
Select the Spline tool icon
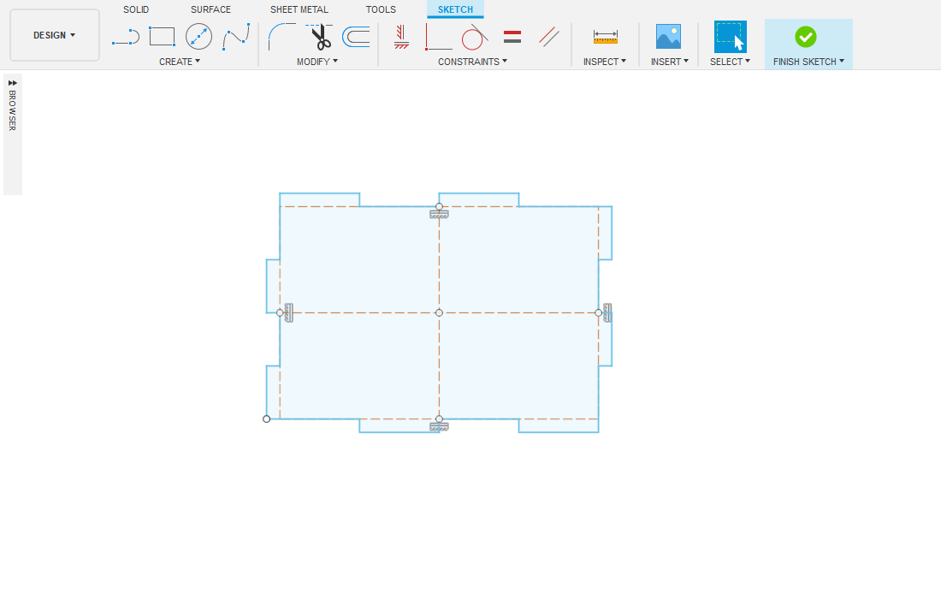(236, 37)
